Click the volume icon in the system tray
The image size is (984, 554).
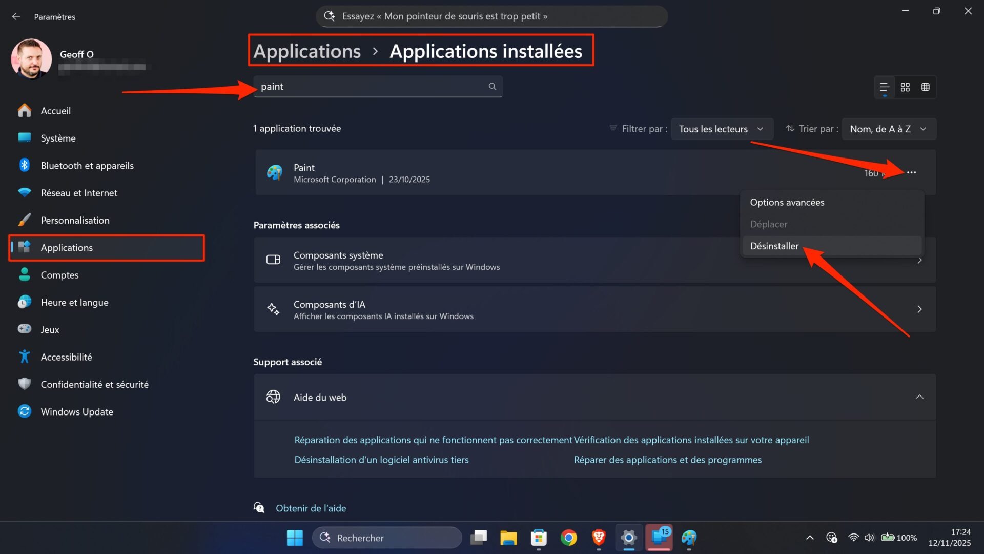coord(869,538)
